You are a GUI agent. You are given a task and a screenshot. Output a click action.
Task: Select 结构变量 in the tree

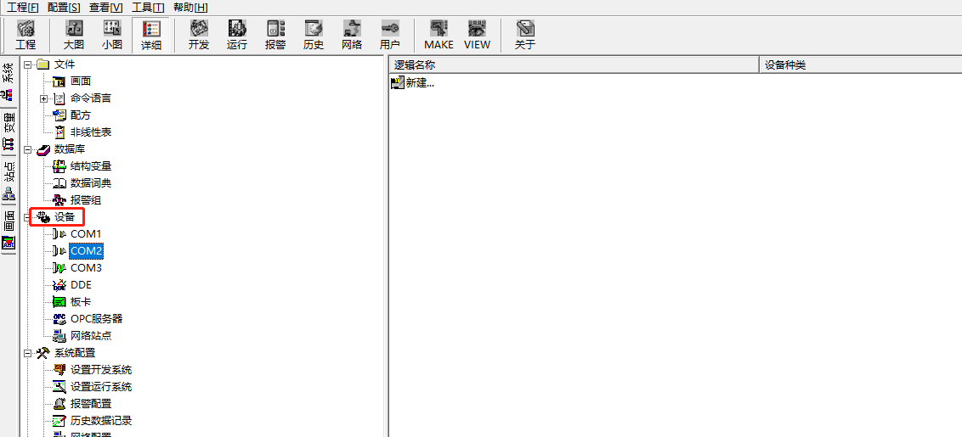[x=91, y=166]
